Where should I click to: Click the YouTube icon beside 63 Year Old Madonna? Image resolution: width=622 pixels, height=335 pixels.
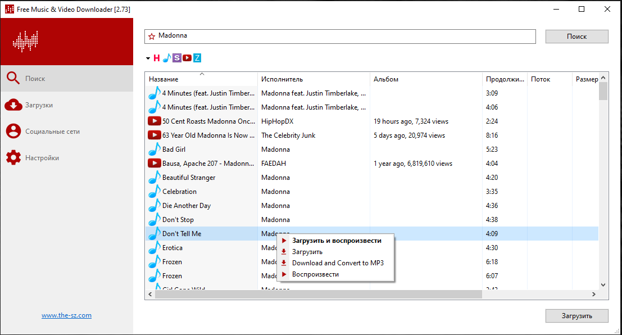click(x=155, y=135)
